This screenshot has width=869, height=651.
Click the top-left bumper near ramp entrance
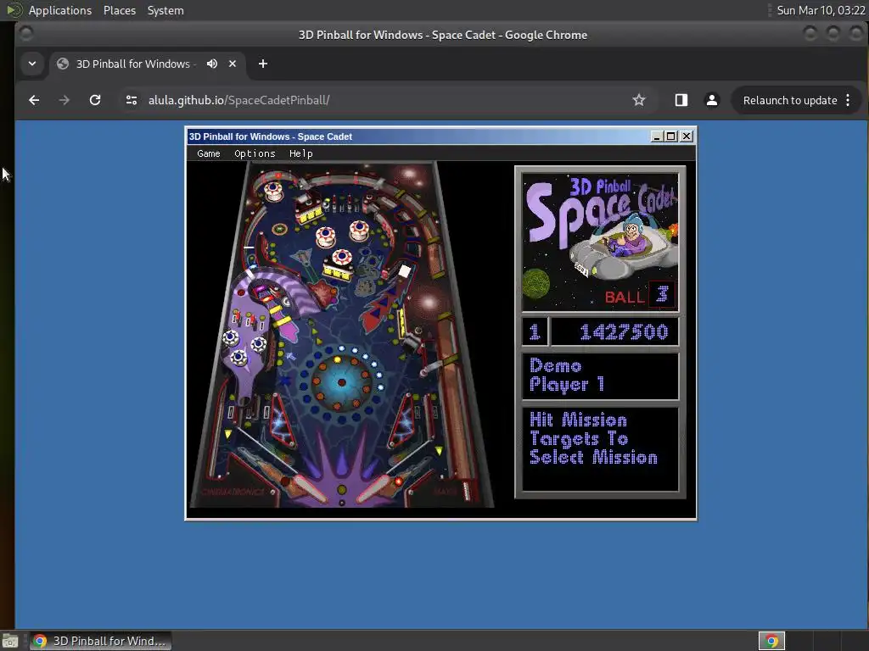tap(273, 191)
